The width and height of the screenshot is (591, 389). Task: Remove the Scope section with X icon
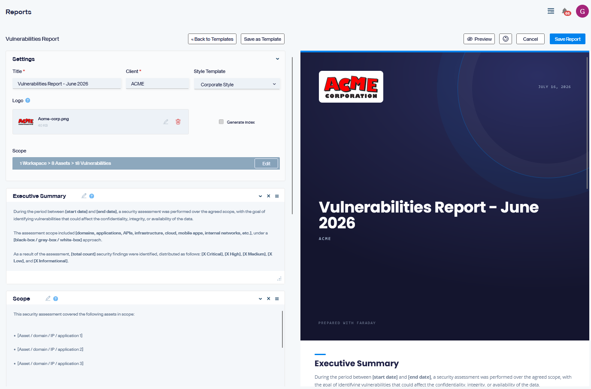pos(269,298)
